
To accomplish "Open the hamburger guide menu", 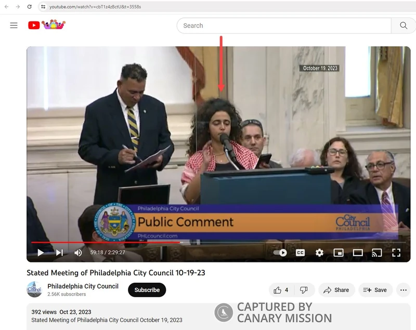I will [14, 25].
